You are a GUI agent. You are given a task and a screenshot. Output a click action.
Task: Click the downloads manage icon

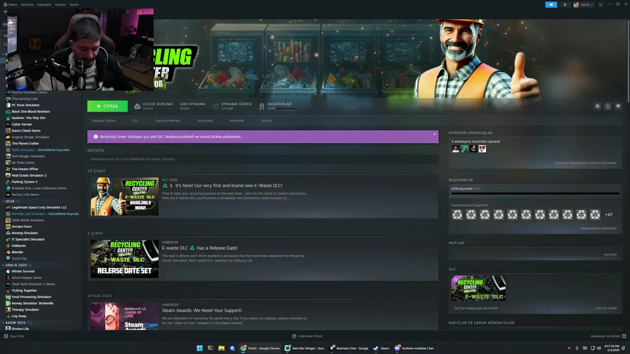click(x=294, y=336)
